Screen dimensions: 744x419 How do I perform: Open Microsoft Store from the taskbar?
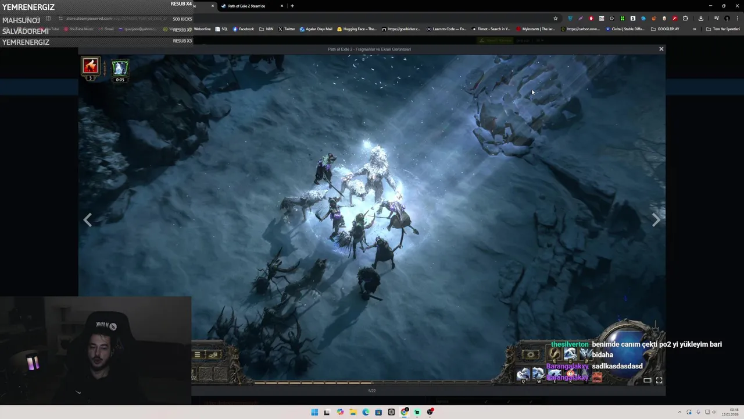378,412
